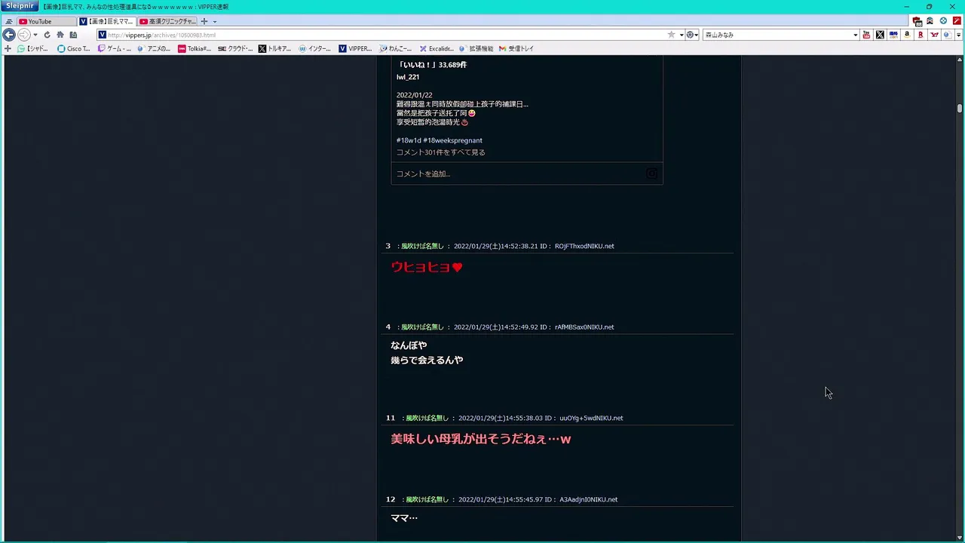Image resolution: width=965 pixels, height=543 pixels.
Task: Search with the Yahoo Y! icon
Action: click(x=934, y=35)
